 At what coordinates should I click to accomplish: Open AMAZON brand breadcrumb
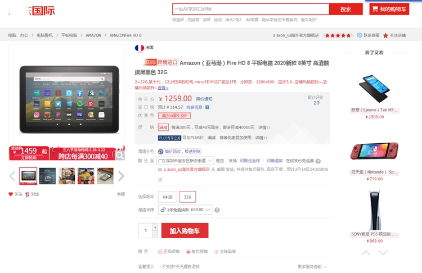(93, 35)
